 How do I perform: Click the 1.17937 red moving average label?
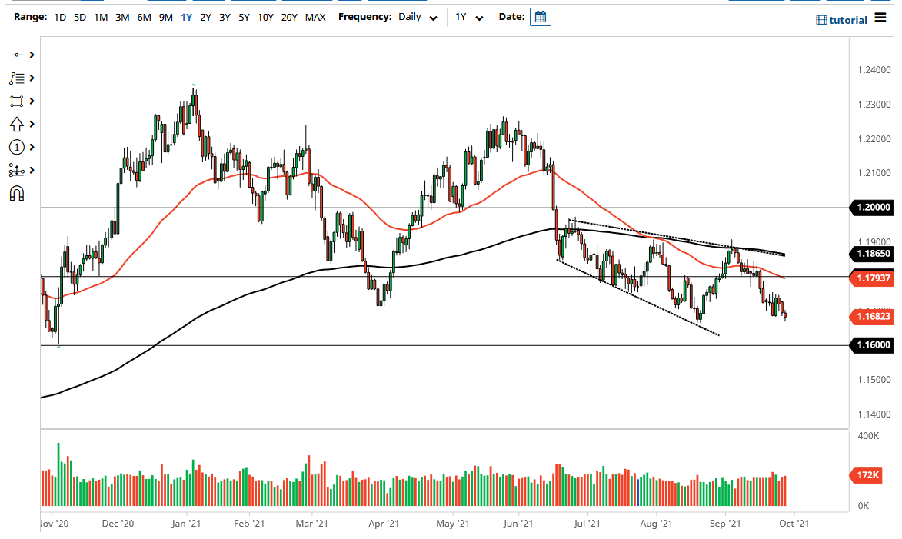(873, 278)
